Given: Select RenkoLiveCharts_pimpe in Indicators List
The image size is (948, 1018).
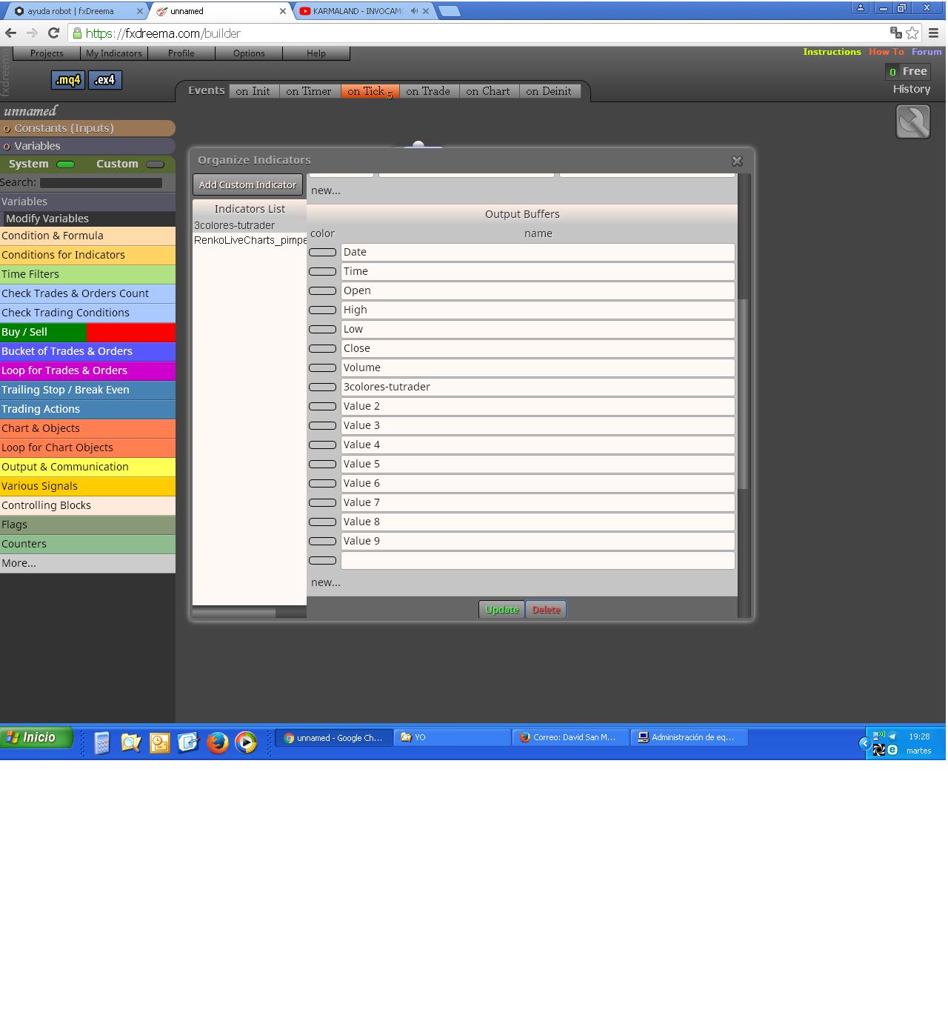Looking at the screenshot, I should [x=250, y=240].
